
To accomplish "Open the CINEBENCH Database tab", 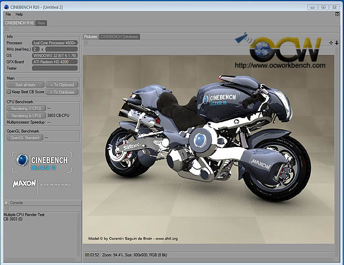I will point(119,36).
